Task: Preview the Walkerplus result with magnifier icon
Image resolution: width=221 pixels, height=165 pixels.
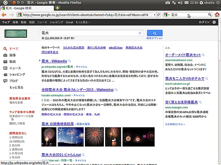Action: point(116,90)
